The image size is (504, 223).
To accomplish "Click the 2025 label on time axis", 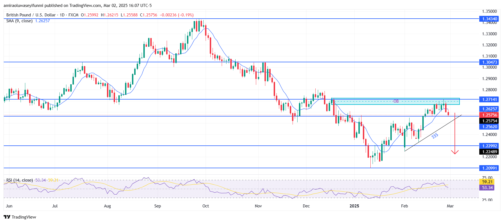I will click(x=354, y=206).
